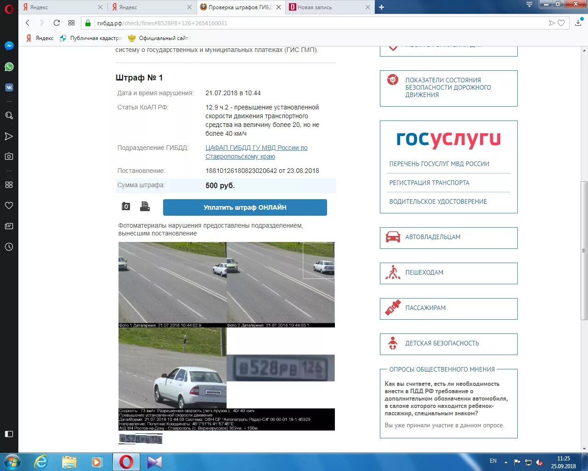Open My Flow send icon in sidebar
The height and width of the screenshot is (471, 588).
coord(9,136)
